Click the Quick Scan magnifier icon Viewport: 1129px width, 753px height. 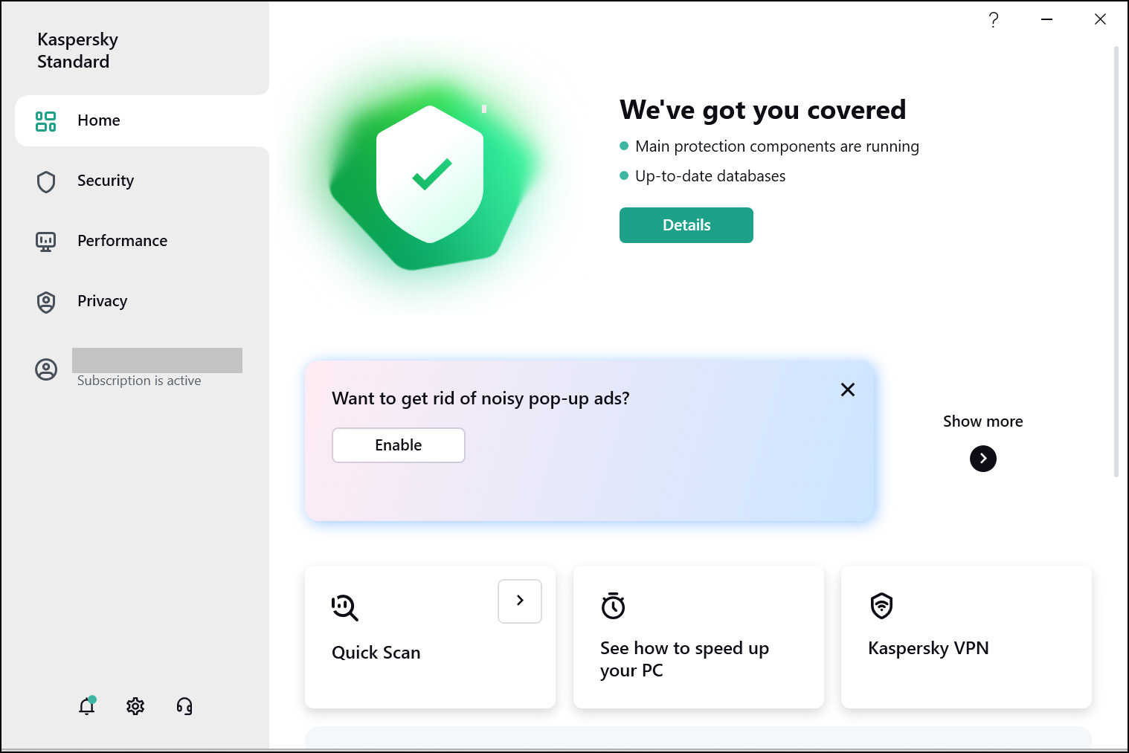coord(345,607)
